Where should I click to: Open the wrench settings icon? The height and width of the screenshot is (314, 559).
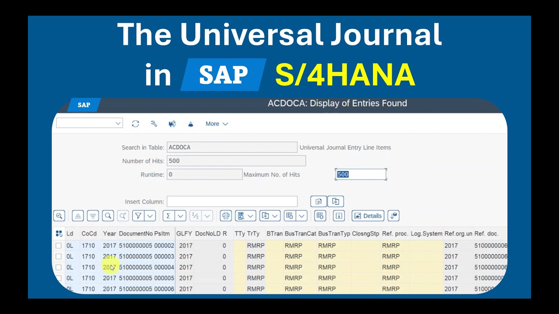click(154, 124)
